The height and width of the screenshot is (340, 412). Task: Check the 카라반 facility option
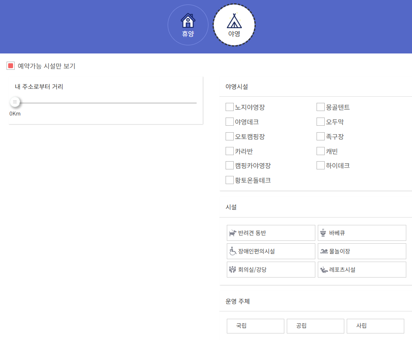pyautogui.click(x=229, y=151)
